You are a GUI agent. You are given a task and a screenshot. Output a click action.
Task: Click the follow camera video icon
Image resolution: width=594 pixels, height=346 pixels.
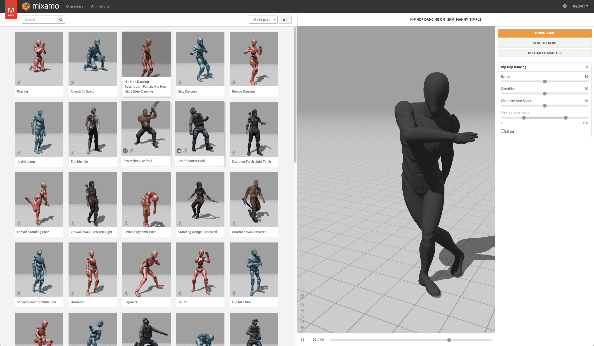click(x=302, y=327)
